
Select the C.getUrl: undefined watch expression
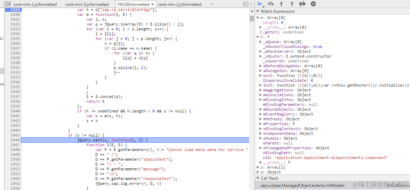[282, 32]
